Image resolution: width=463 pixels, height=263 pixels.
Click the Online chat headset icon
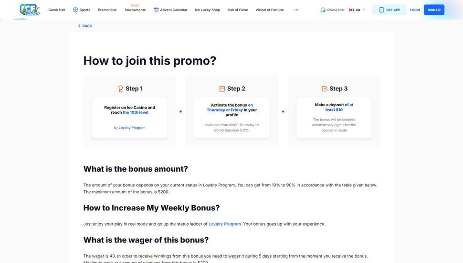point(323,10)
